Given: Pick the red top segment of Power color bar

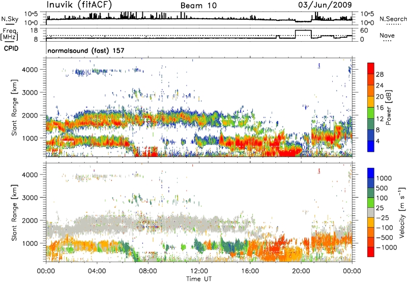Looking at the screenshot, I should [371, 68].
